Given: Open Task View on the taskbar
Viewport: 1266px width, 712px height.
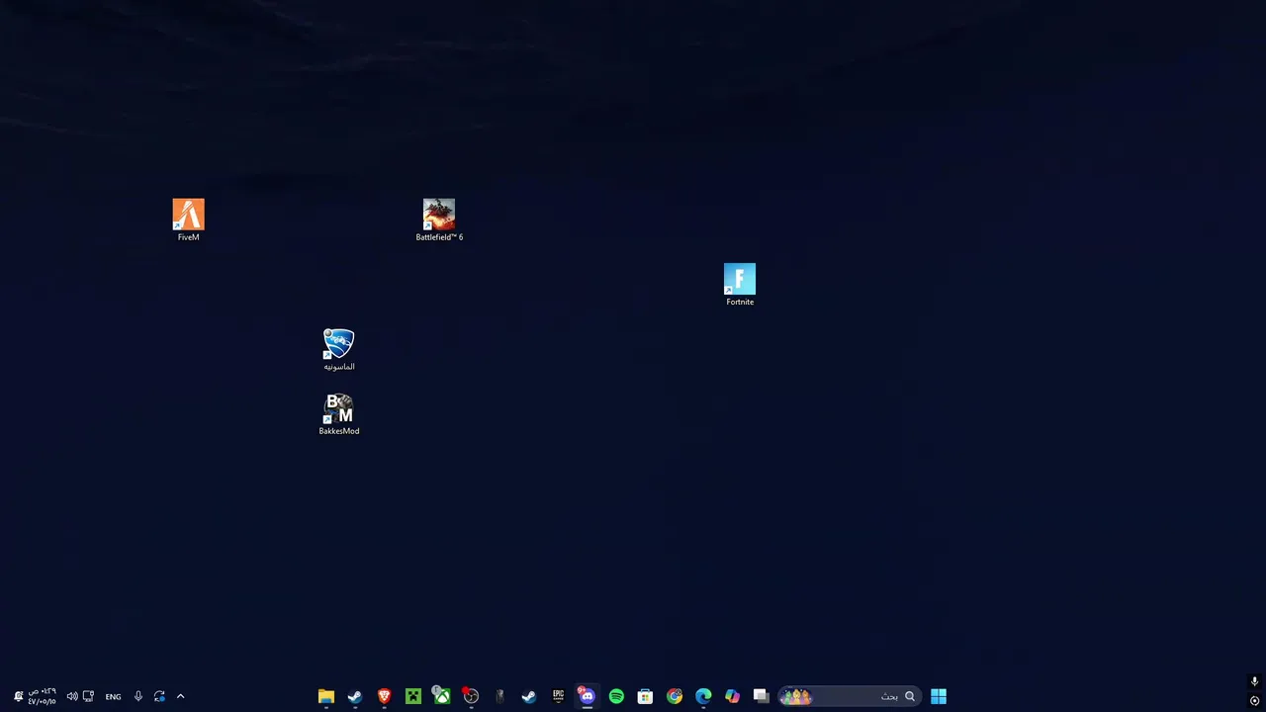Looking at the screenshot, I should pos(761,696).
